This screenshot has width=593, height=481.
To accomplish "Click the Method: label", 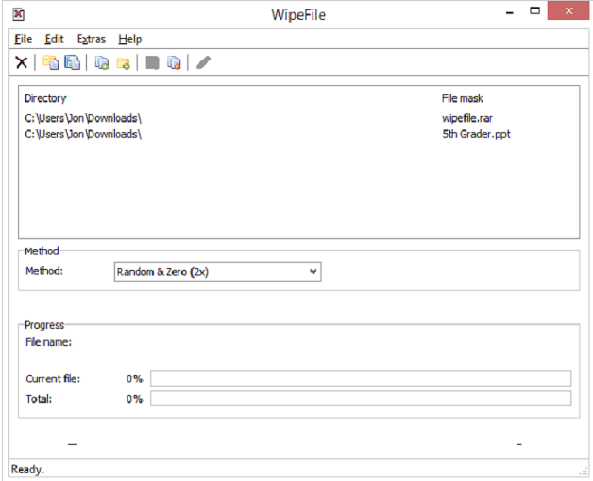I will (44, 271).
